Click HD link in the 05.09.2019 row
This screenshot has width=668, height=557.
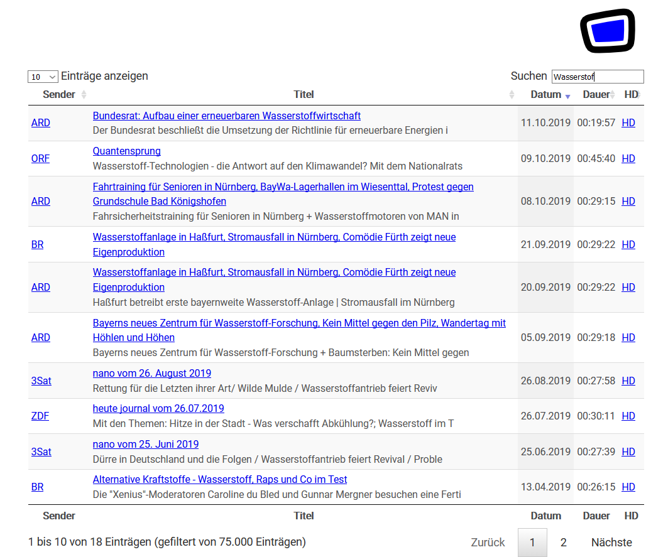[628, 337]
